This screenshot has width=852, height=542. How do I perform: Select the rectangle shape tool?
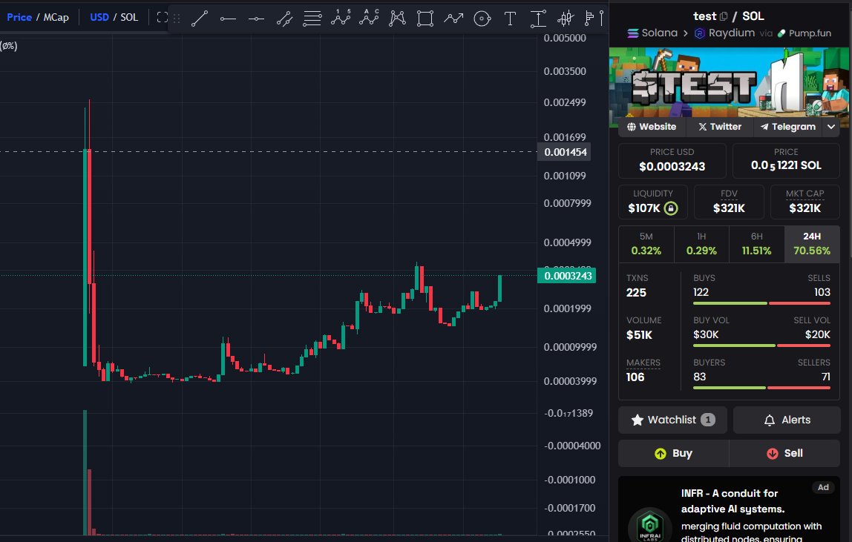point(425,19)
